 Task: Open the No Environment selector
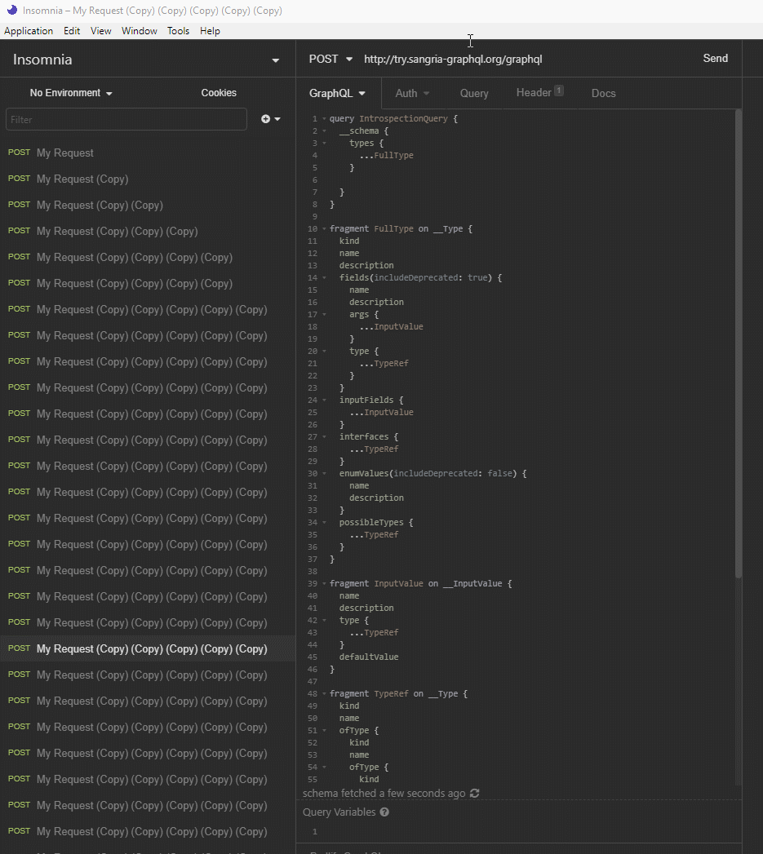[x=70, y=93]
